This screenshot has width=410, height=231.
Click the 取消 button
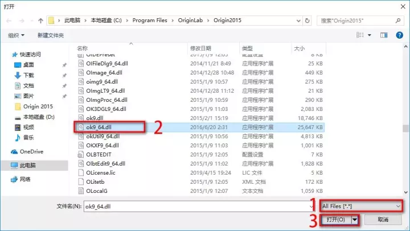click(383, 219)
